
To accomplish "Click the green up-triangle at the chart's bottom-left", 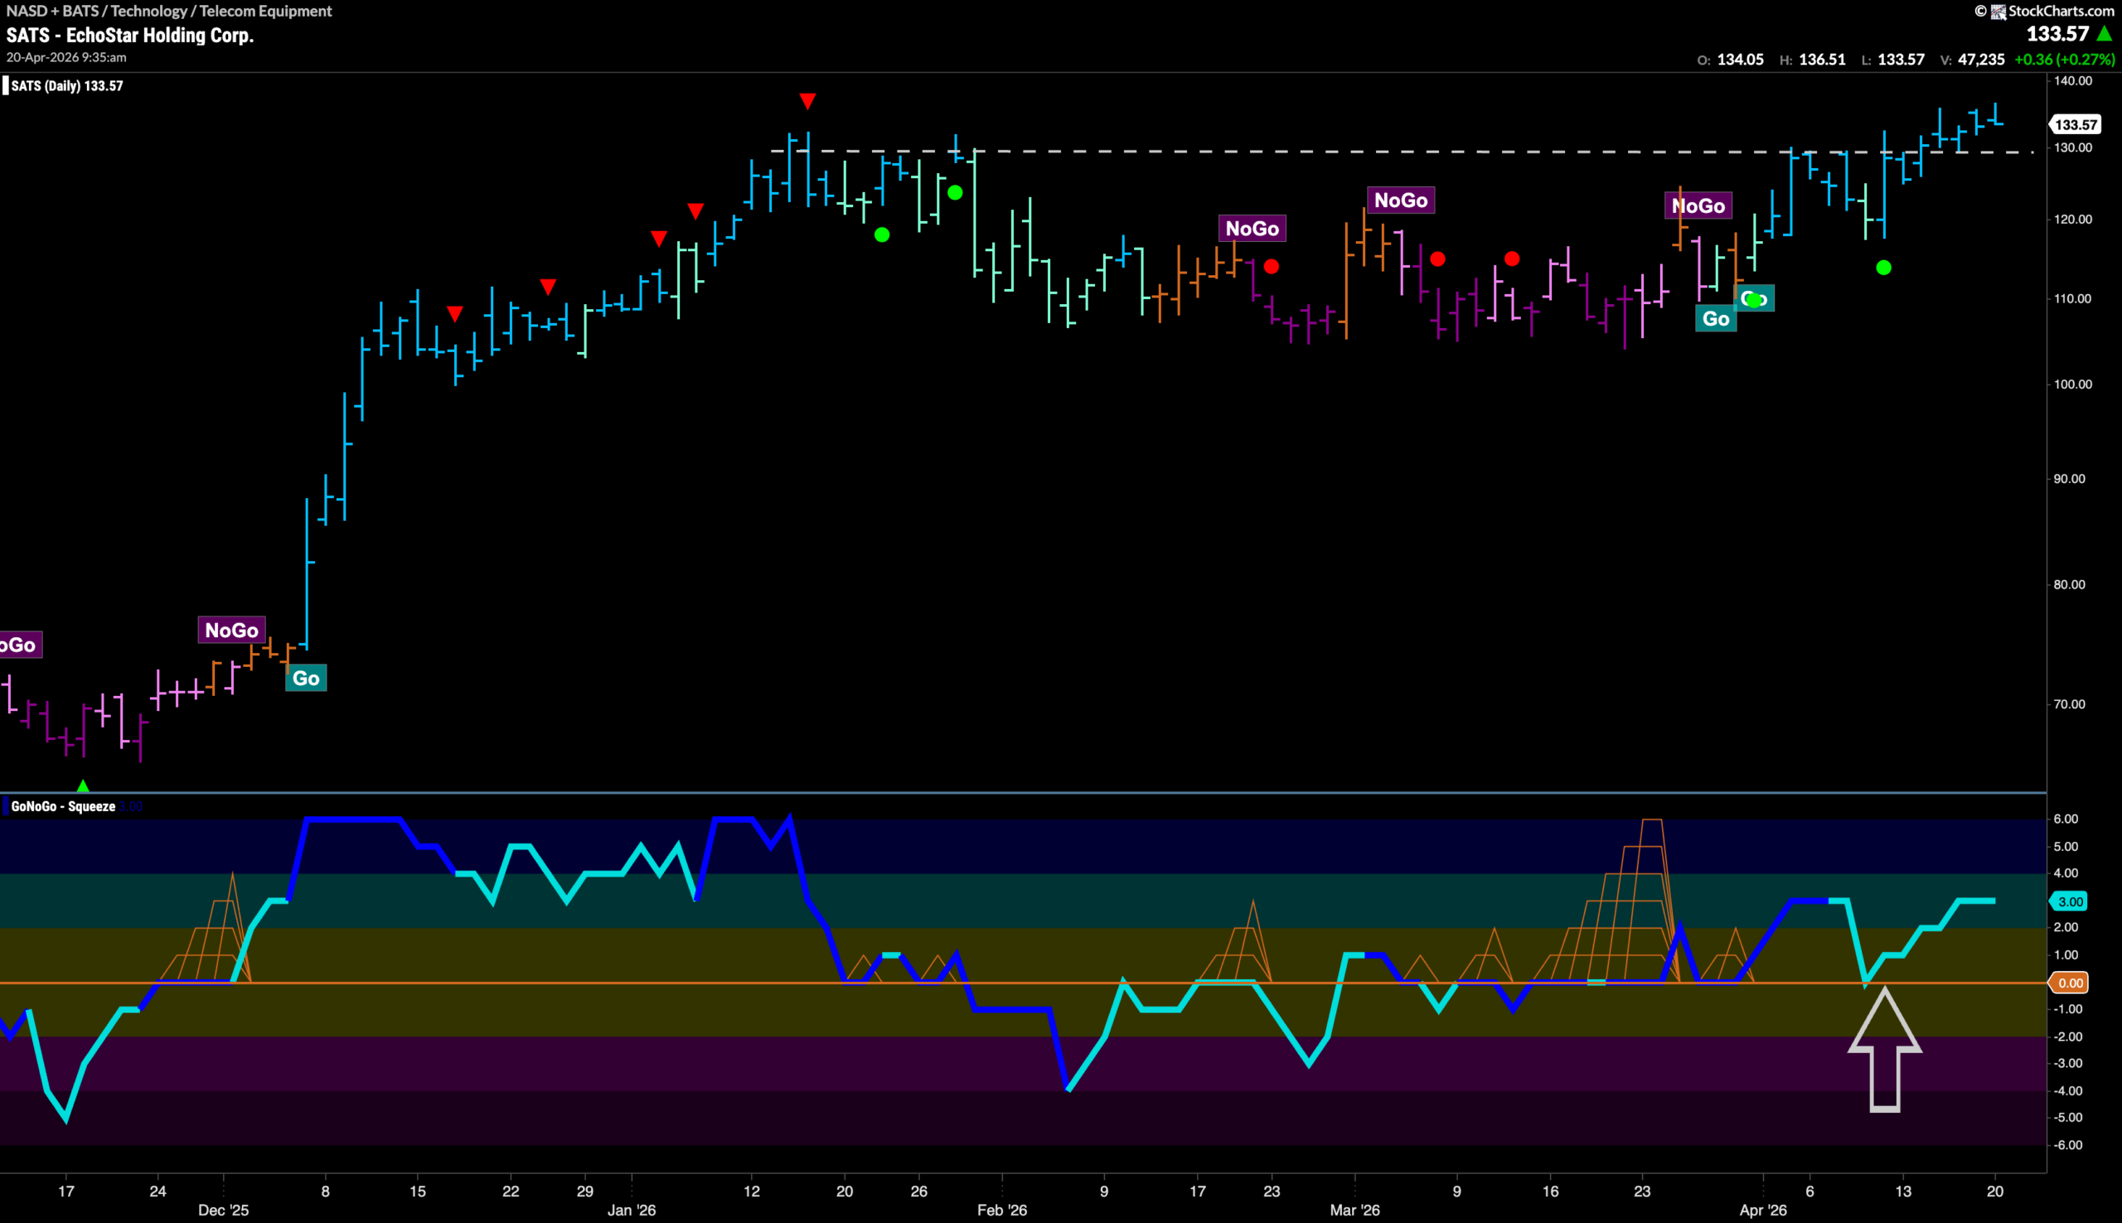I will click(83, 786).
